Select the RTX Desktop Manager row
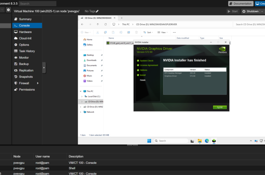This screenshot has height=175, width=265. pyautogui.click(x=195, y=73)
